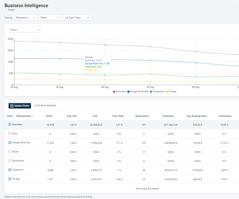Sort table by Conv. Rate column header
The width and height of the screenshot is (239, 199).
click(x=117, y=116)
